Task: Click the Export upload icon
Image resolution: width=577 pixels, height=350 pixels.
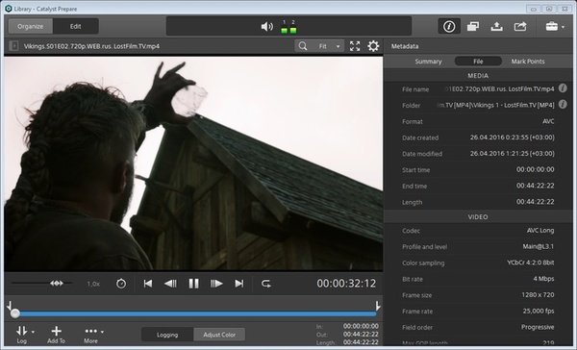Action: coord(496,27)
